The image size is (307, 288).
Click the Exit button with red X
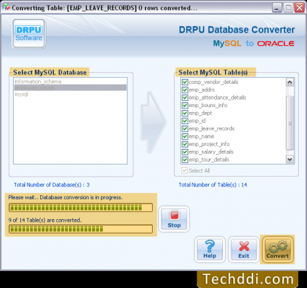click(244, 250)
